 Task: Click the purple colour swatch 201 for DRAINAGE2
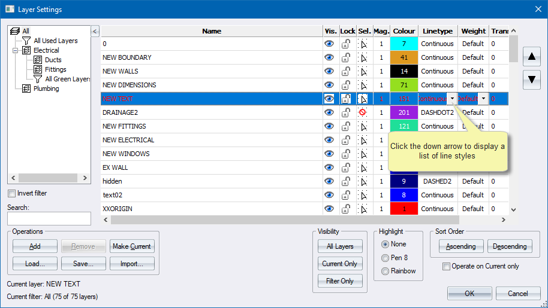[404, 112]
